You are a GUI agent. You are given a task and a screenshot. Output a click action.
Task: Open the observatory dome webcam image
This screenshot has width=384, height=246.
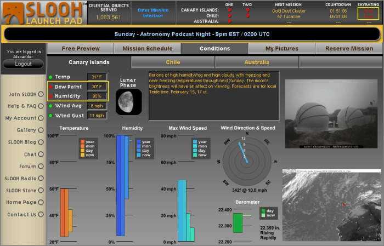coord(331,114)
